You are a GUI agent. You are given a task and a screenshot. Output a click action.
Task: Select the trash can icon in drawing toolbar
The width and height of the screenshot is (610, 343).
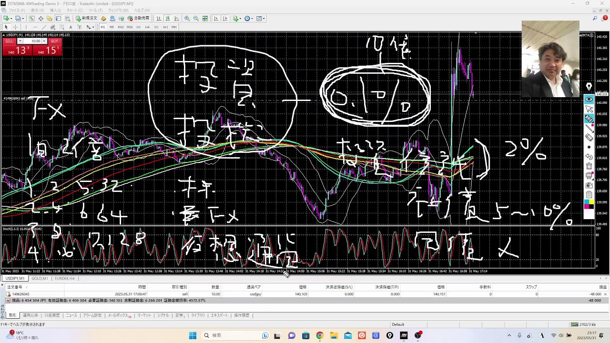(x=589, y=166)
